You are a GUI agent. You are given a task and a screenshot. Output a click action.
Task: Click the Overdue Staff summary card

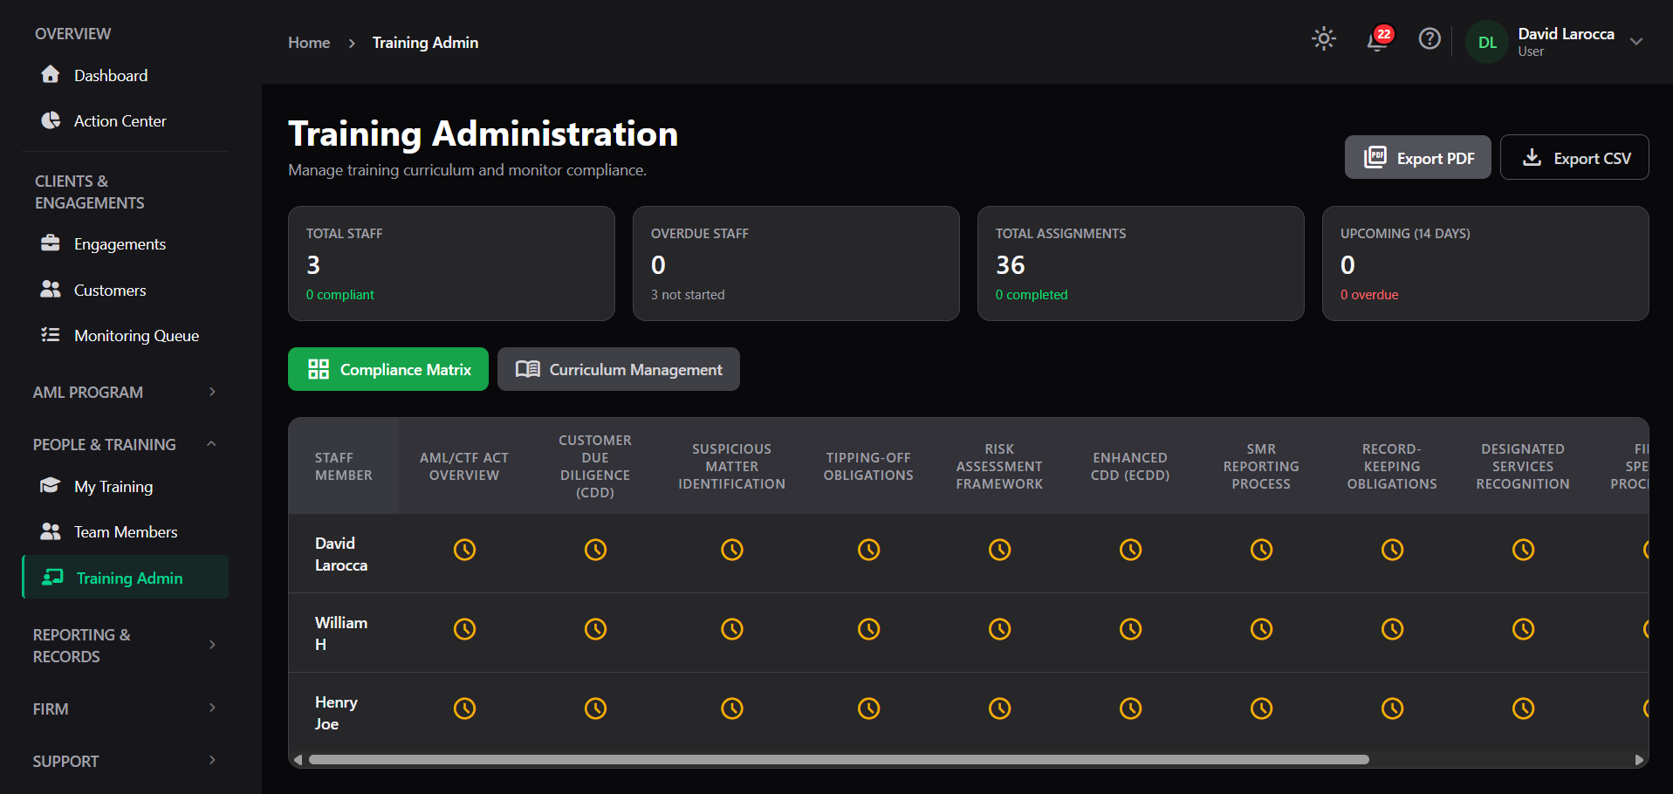[x=796, y=264]
